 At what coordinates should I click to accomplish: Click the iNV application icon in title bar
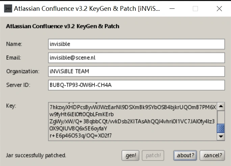coord(8,9)
